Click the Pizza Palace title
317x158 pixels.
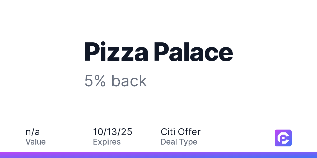point(159,52)
